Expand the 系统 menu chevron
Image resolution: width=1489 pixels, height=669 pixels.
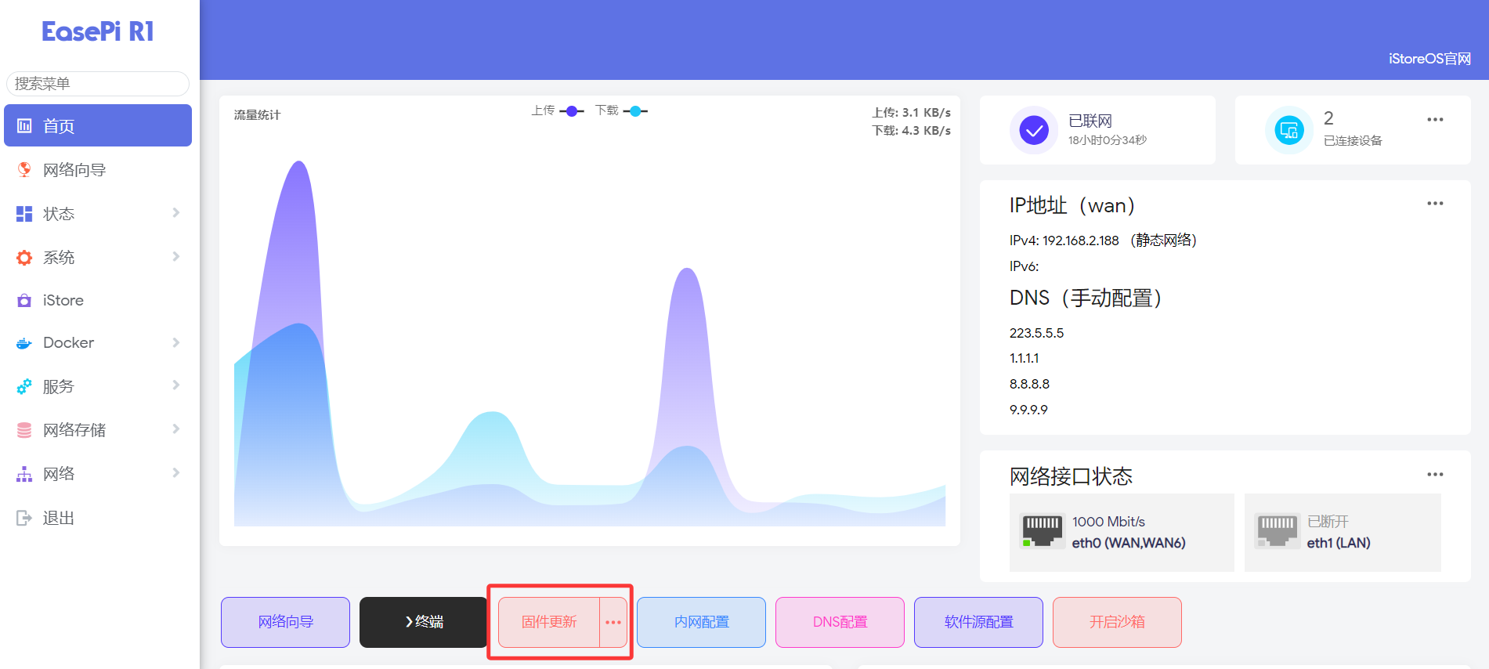(175, 257)
